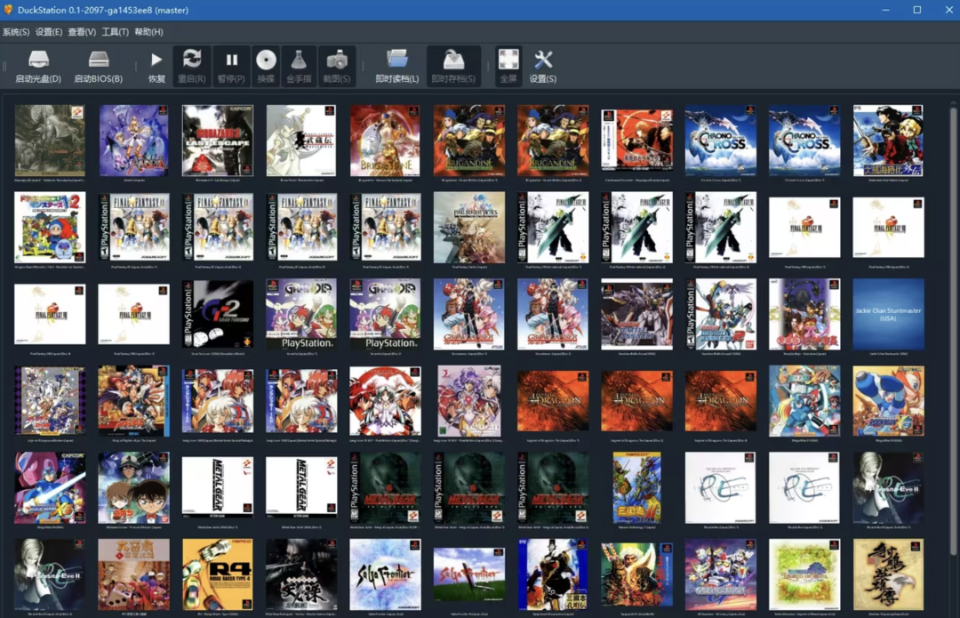
Task: Select the Tenchu ninja game cover
Action: click(301, 575)
